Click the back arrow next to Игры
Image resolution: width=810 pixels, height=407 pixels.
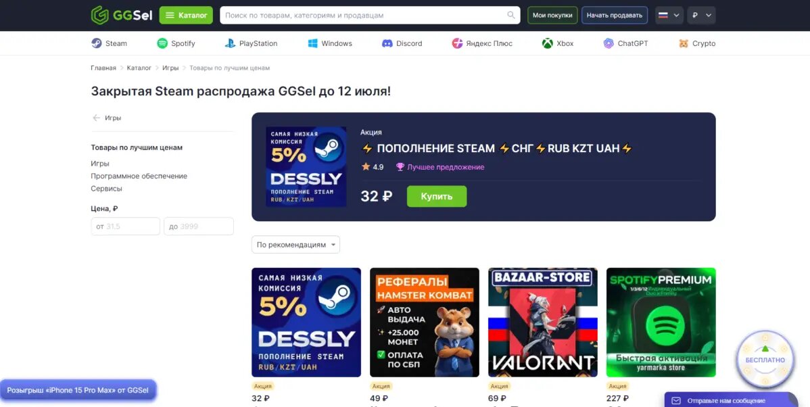pyautogui.click(x=96, y=118)
